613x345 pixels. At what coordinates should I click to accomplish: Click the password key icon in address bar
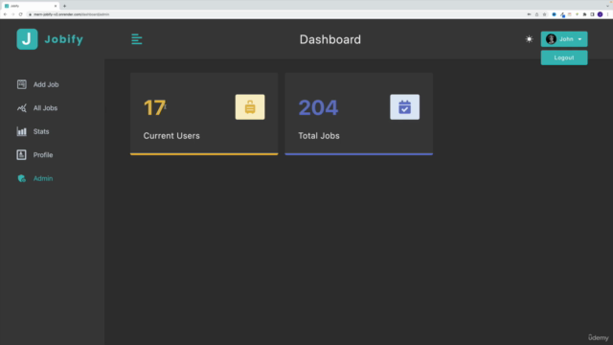pos(529,14)
